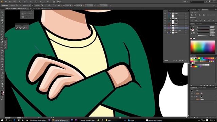Hide the topmost layer using its eye icon
The width and height of the screenshot is (217, 122).
tap(165, 14)
